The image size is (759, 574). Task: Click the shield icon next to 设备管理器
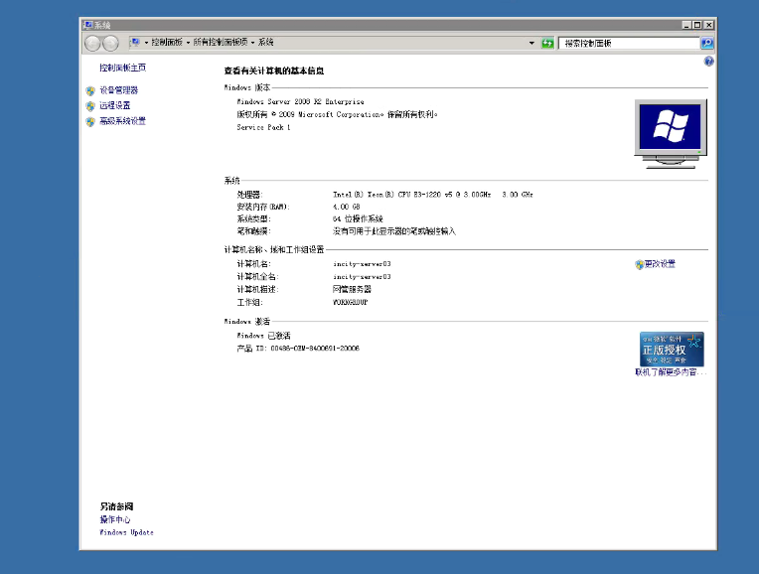point(90,90)
